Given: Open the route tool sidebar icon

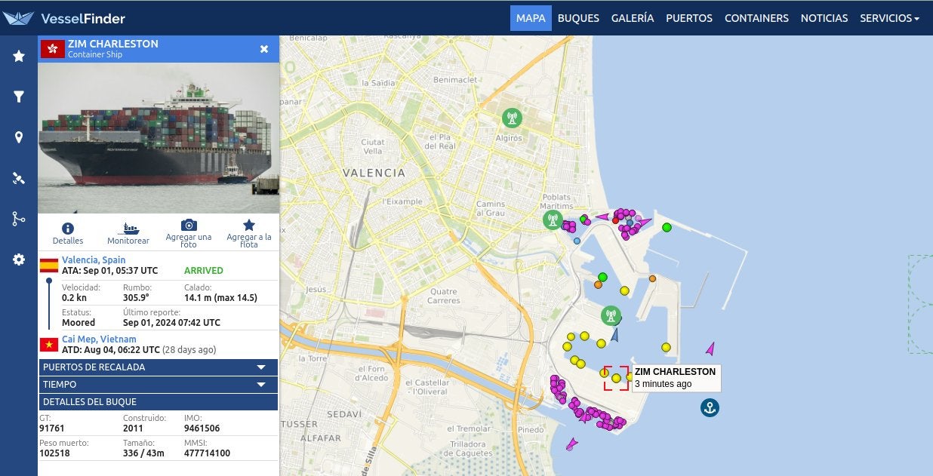Looking at the screenshot, I should tap(19, 219).
